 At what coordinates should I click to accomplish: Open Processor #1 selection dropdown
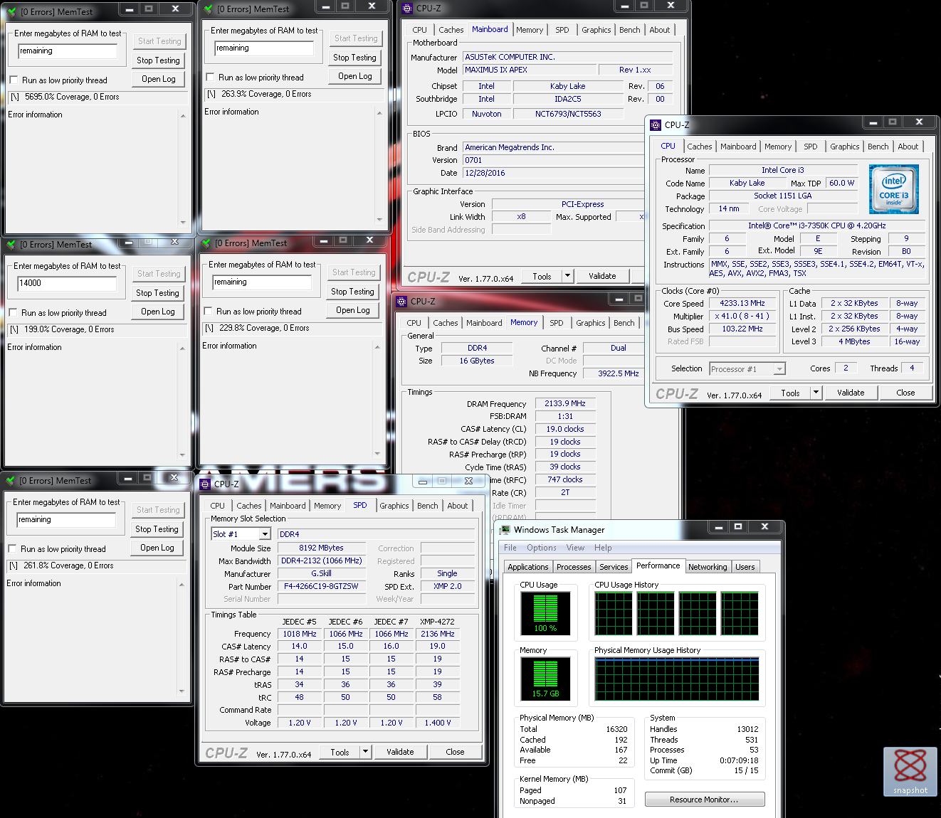tap(779, 369)
